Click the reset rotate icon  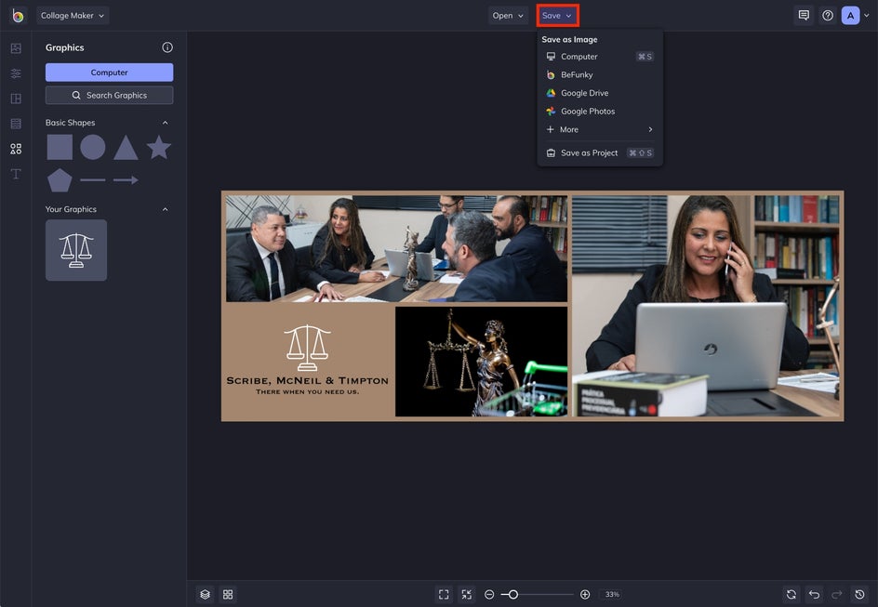(792, 594)
